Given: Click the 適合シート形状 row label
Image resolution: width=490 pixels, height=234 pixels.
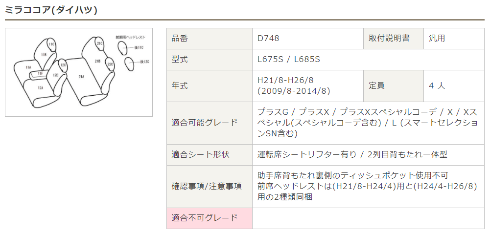Looking at the screenshot, I should tap(200, 155).
